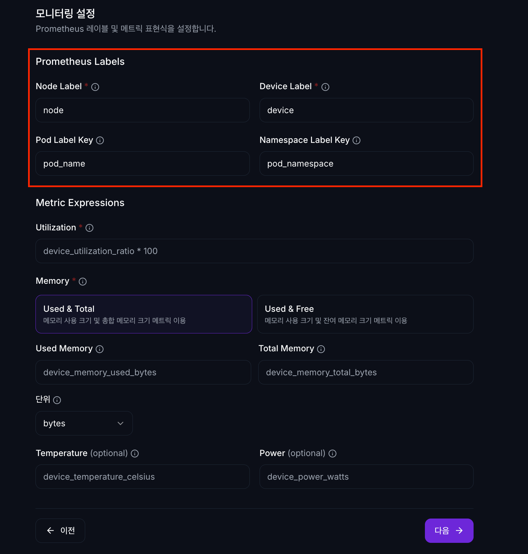Click info icon next to Used Memory
This screenshot has height=554, width=528.
tap(100, 349)
